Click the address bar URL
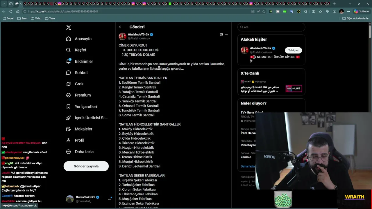Screen dimensions: 372x209 point(64,11)
